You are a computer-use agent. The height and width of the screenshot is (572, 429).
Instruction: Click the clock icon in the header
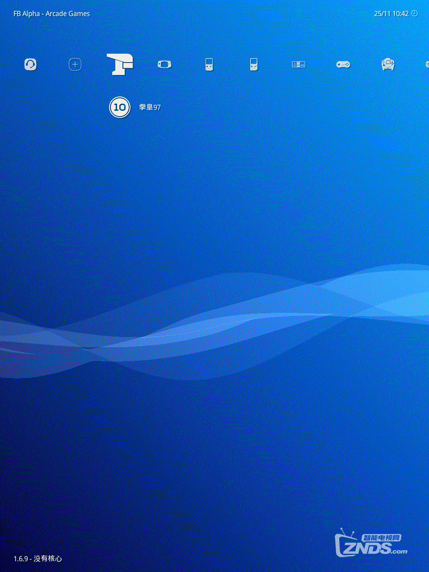(414, 13)
